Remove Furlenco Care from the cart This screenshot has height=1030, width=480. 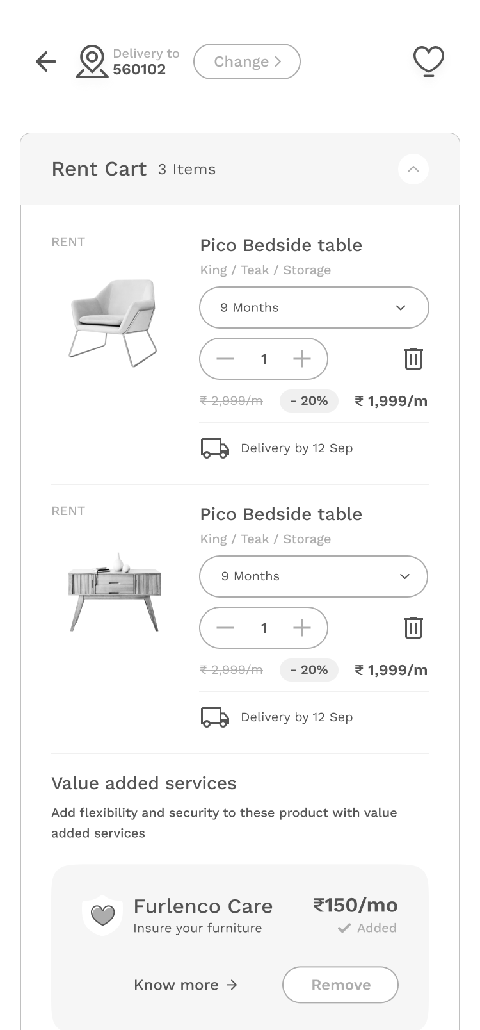(340, 985)
